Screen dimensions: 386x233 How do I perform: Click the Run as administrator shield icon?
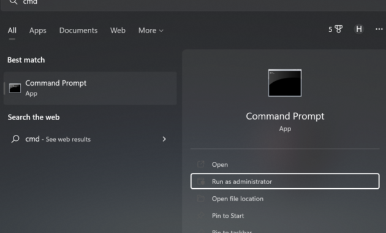click(x=201, y=181)
